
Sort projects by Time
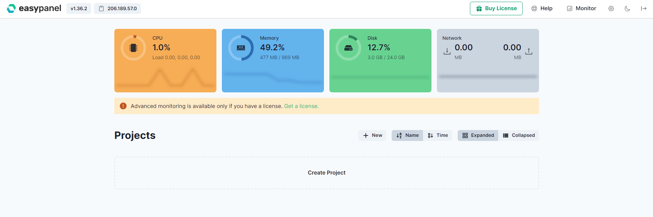click(x=438, y=135)
